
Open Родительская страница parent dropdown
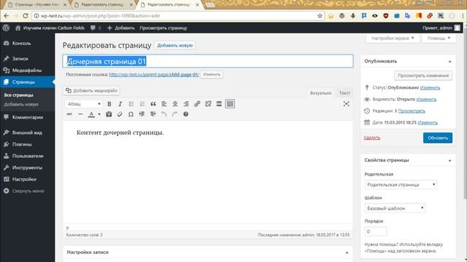[401, 185]
